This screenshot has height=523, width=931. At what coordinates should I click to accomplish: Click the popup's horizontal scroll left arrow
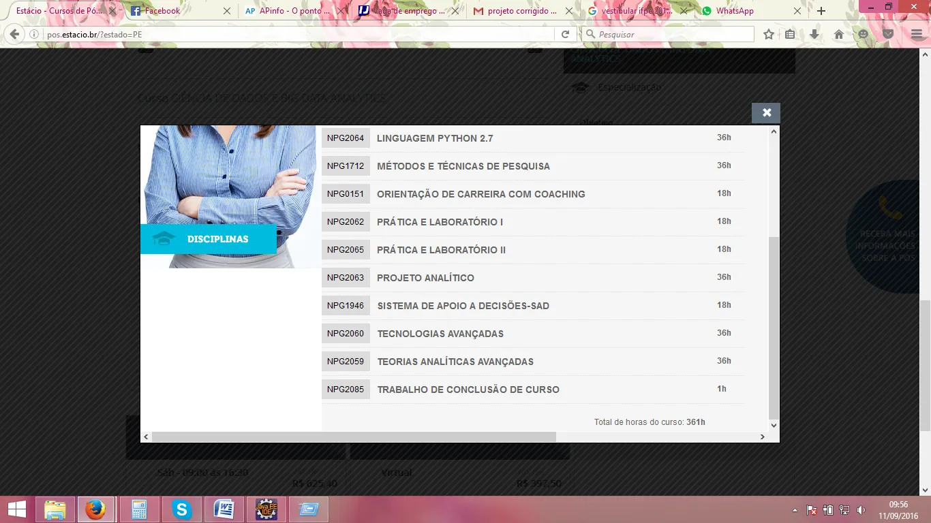pyautogui.click(x=146, y=437)
